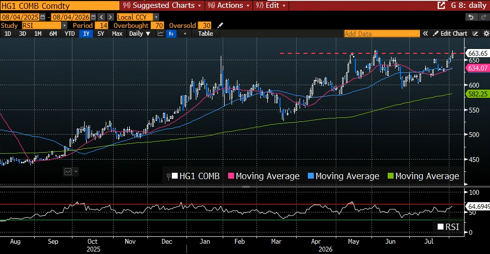Expand the Study RSI dropdown arrow
Viewport: 490px width, 254px height.
(x=65, y=25)
